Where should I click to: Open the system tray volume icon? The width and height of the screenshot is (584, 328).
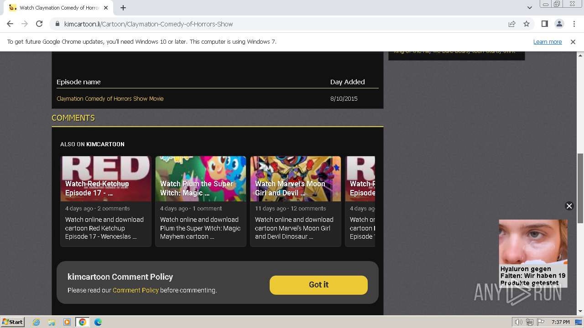tap(519, 322)
